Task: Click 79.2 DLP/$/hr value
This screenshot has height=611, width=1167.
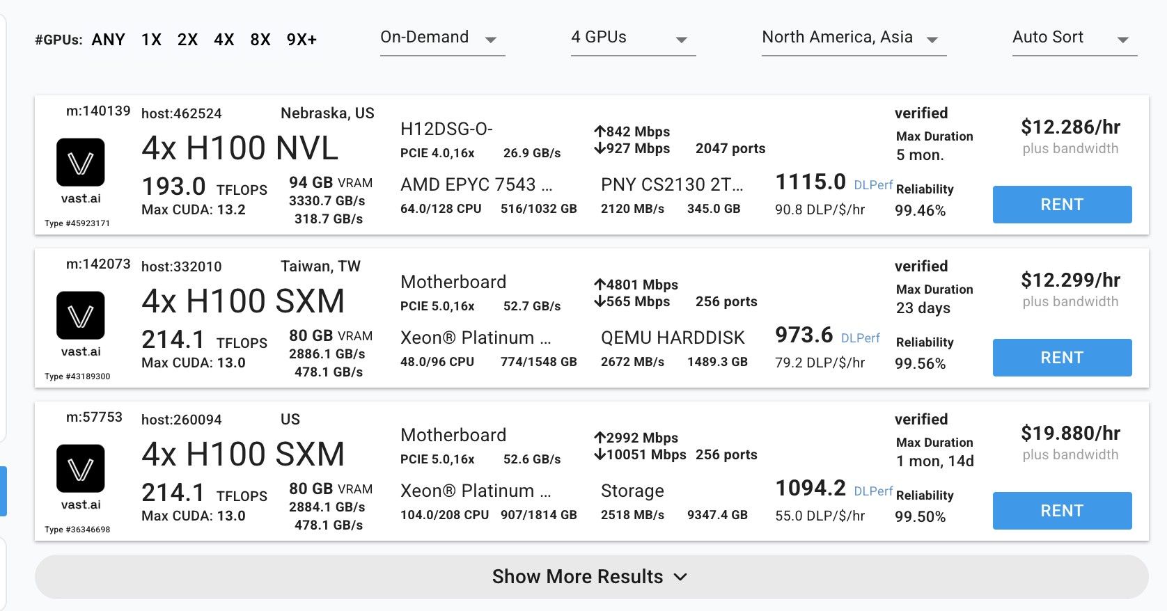Action: point(820,363)
